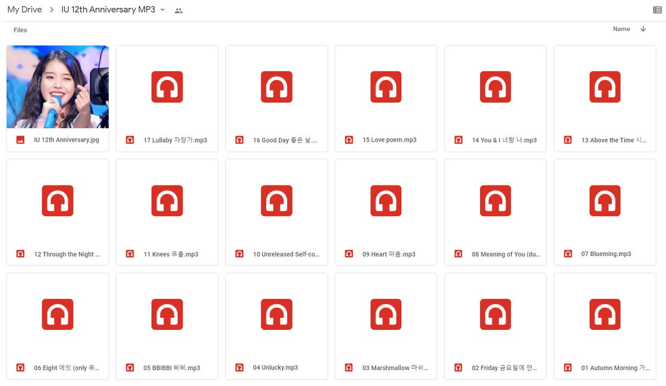Image resolution: width=666 pixels, height=386 pixels.
Task: Select large headphone preview of 03 Marshmallow
Action: click(386, 314)
